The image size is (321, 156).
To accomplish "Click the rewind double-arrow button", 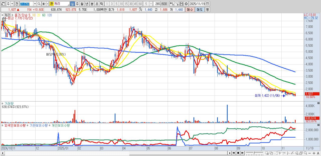I will pyautogui.click(x=234, y=153).
